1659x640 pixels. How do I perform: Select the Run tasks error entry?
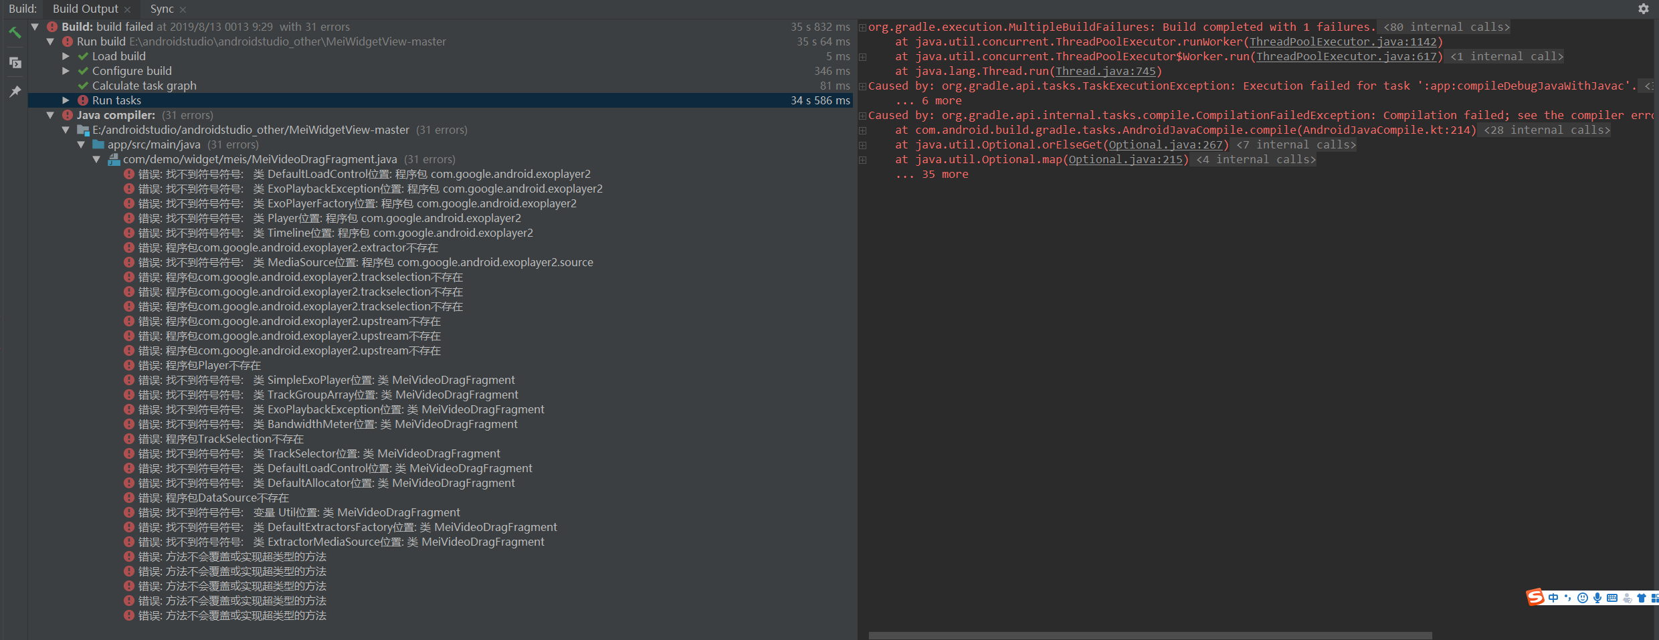point(117,100)
